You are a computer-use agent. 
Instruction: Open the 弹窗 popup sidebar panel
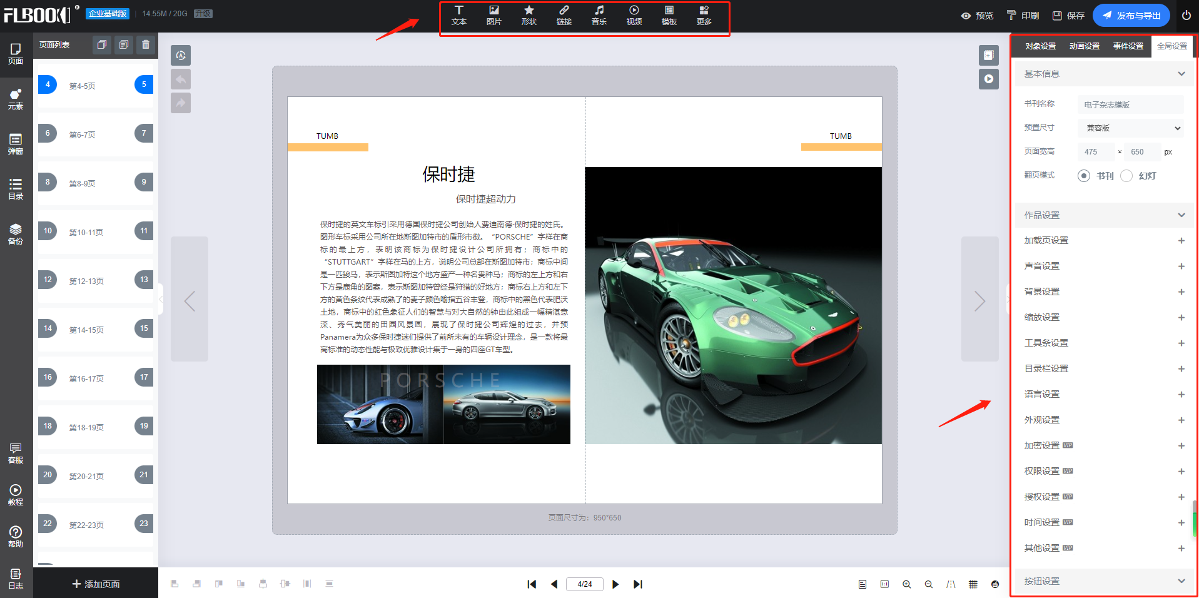point(16,144)
